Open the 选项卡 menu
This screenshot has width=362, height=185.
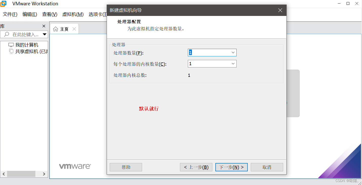pos(97,14)
